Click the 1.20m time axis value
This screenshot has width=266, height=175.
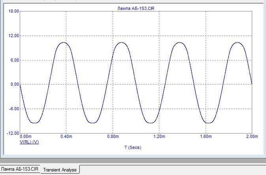159,136
